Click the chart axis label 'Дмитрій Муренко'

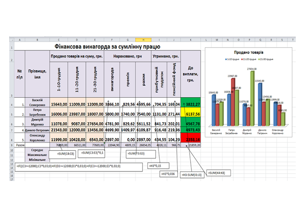pos(247,131)
